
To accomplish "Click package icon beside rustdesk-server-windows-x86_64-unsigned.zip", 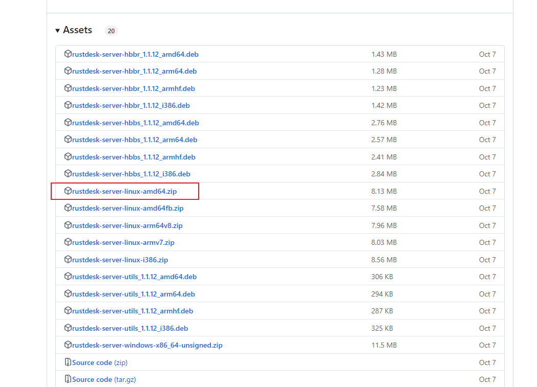I will (68, 345).
